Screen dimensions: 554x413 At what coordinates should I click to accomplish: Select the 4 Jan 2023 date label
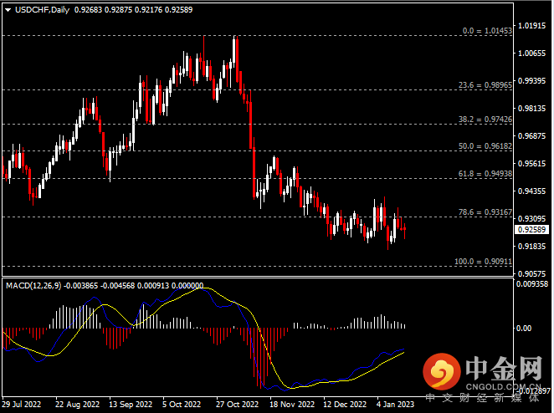coord(393,405)
